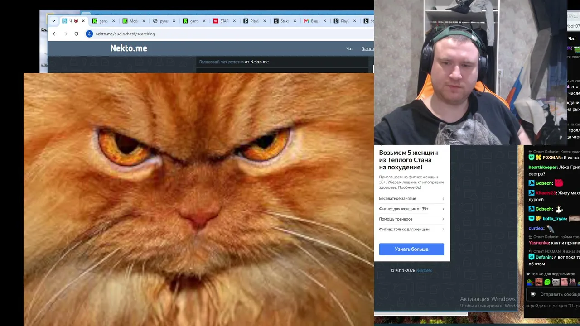580x326 pixels.
Task: Open the 'Фитнес только для женщин' row
Action: click(411, 229)
